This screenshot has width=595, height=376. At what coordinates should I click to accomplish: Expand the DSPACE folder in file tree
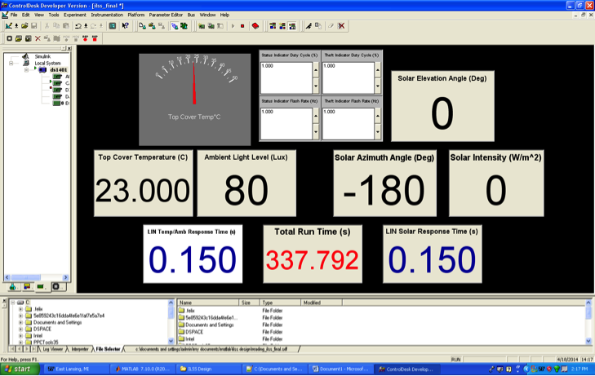[x=20, y=329]
